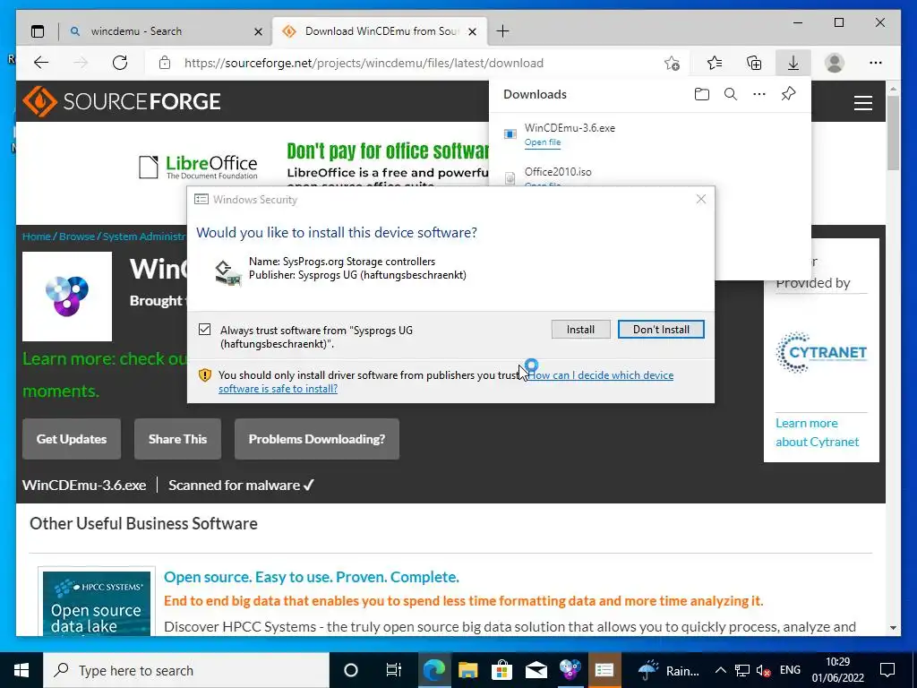The image size is (917, 688).
Task: Open the clock showing 10:29
Action: [837, 670]
